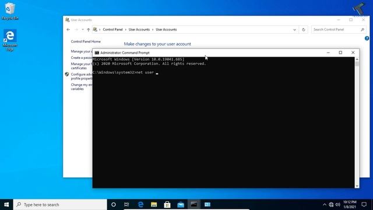Click the first User Accounts breadcrumb segment
The height and width of the screenshot is (210, 373).
pyautogui.click(x=139, y=30)
